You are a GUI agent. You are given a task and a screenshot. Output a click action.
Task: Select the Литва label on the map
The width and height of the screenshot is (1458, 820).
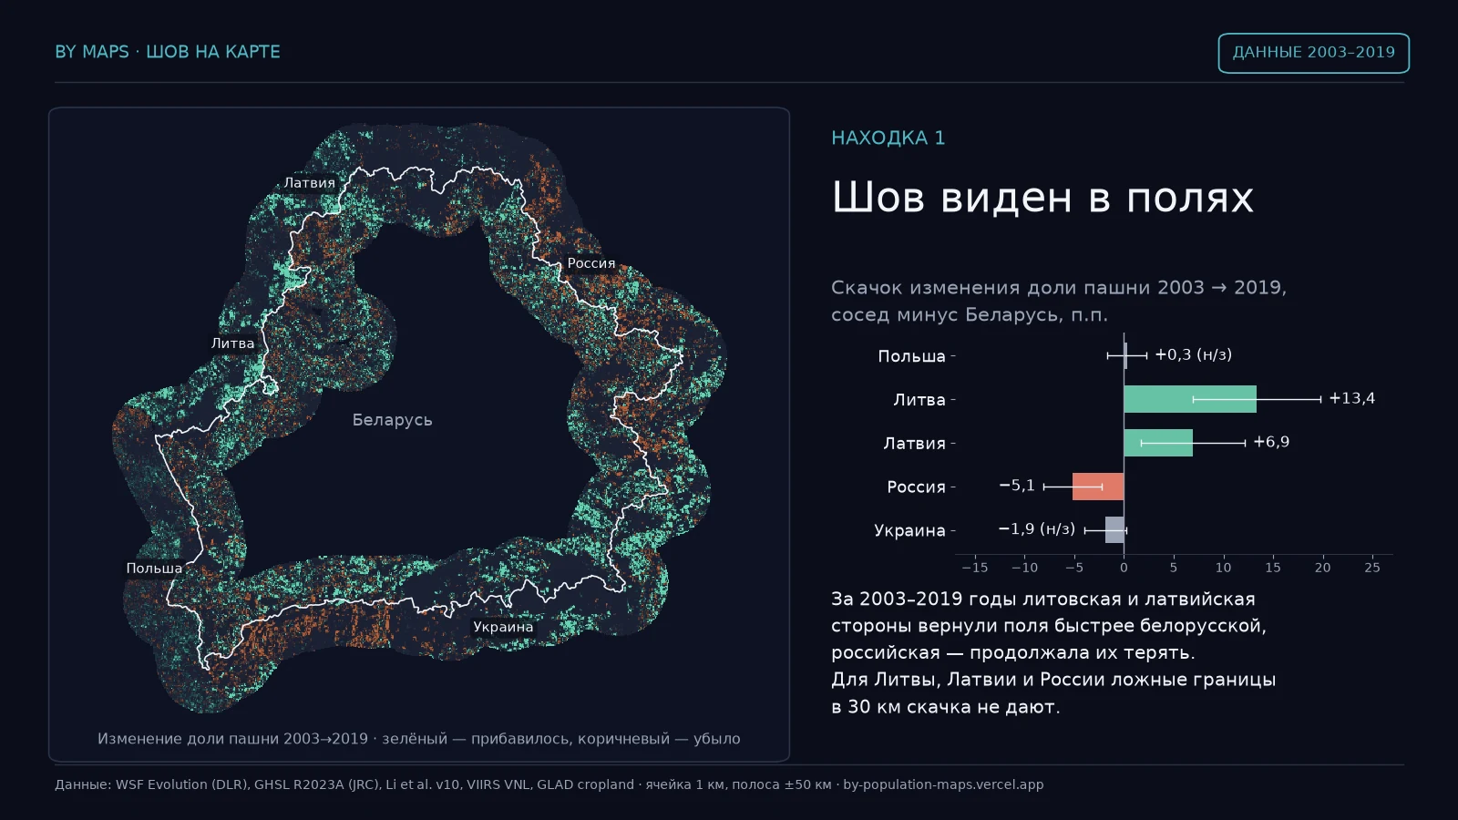point(233,343)
